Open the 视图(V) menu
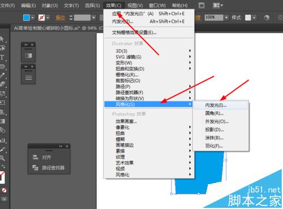Screen dimensions: 283x209 tap(135, 6)
